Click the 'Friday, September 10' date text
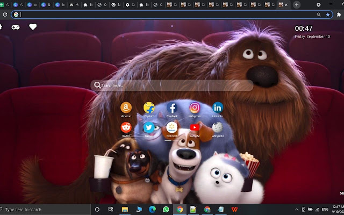344x215 pixels. point(312,37)
